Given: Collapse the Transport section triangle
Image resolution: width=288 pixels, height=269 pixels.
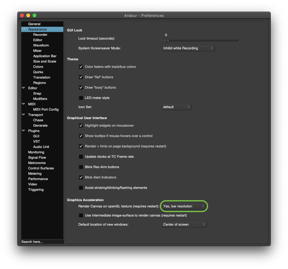Looking at the screenshot, I should coord(24,115).
